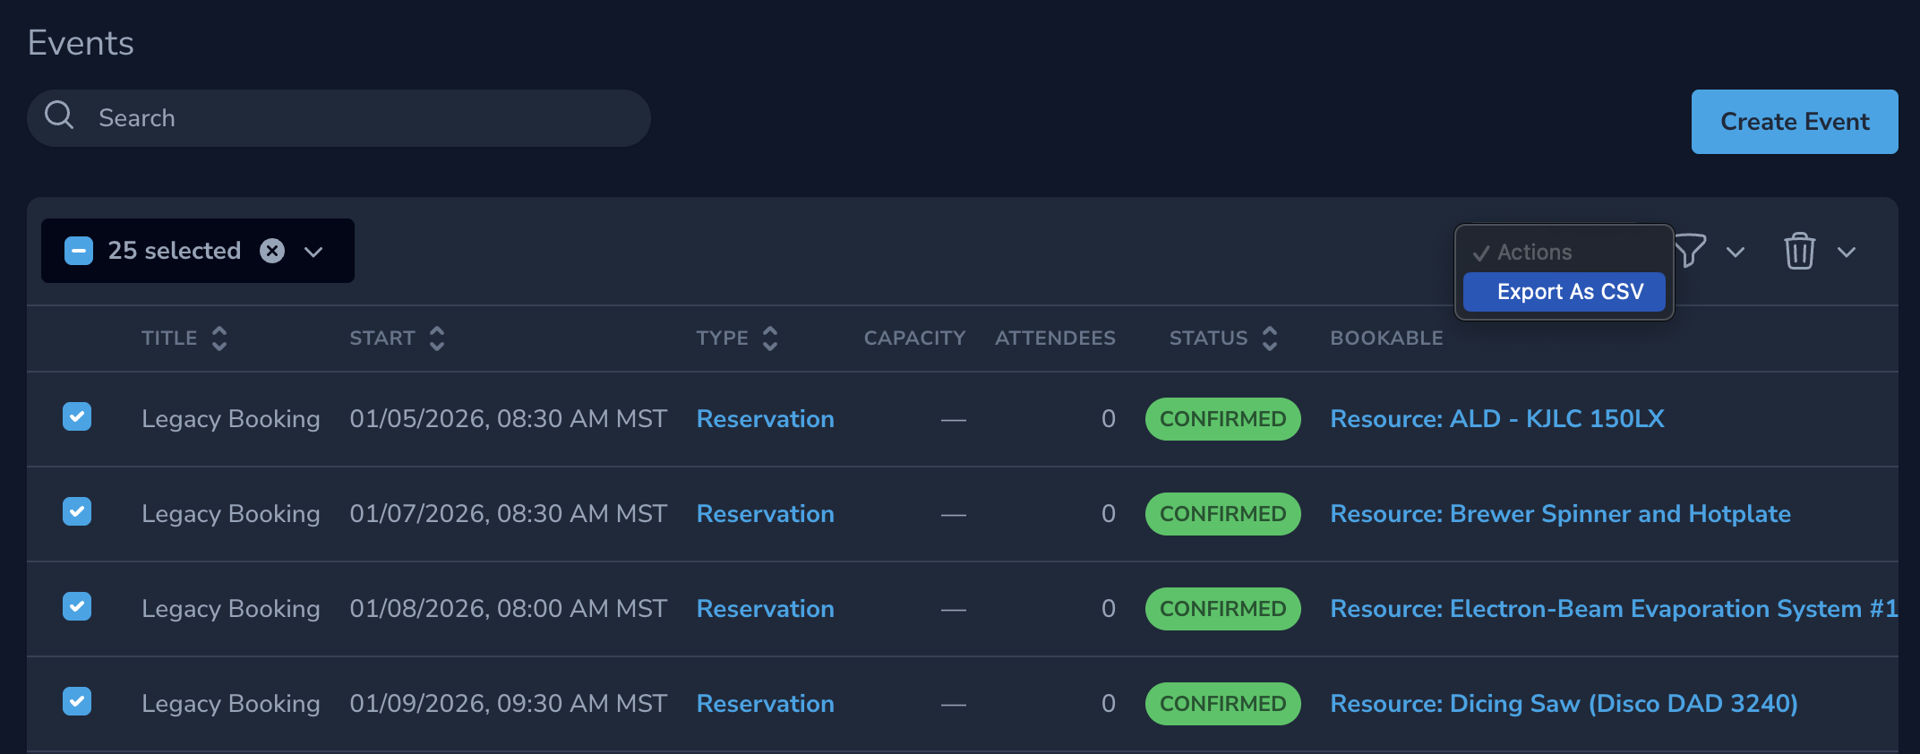Focus the Search events input field
1920x754 pixels.
358,118
